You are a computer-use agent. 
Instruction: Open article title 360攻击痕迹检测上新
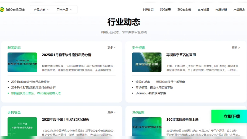[x=182, y=119]
